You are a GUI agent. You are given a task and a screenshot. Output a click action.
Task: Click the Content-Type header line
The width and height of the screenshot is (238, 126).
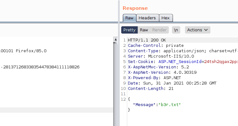tap(183, 51)
